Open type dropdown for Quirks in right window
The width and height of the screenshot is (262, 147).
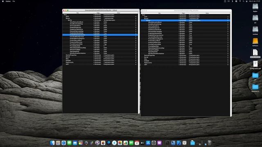(x=179, y=20)
